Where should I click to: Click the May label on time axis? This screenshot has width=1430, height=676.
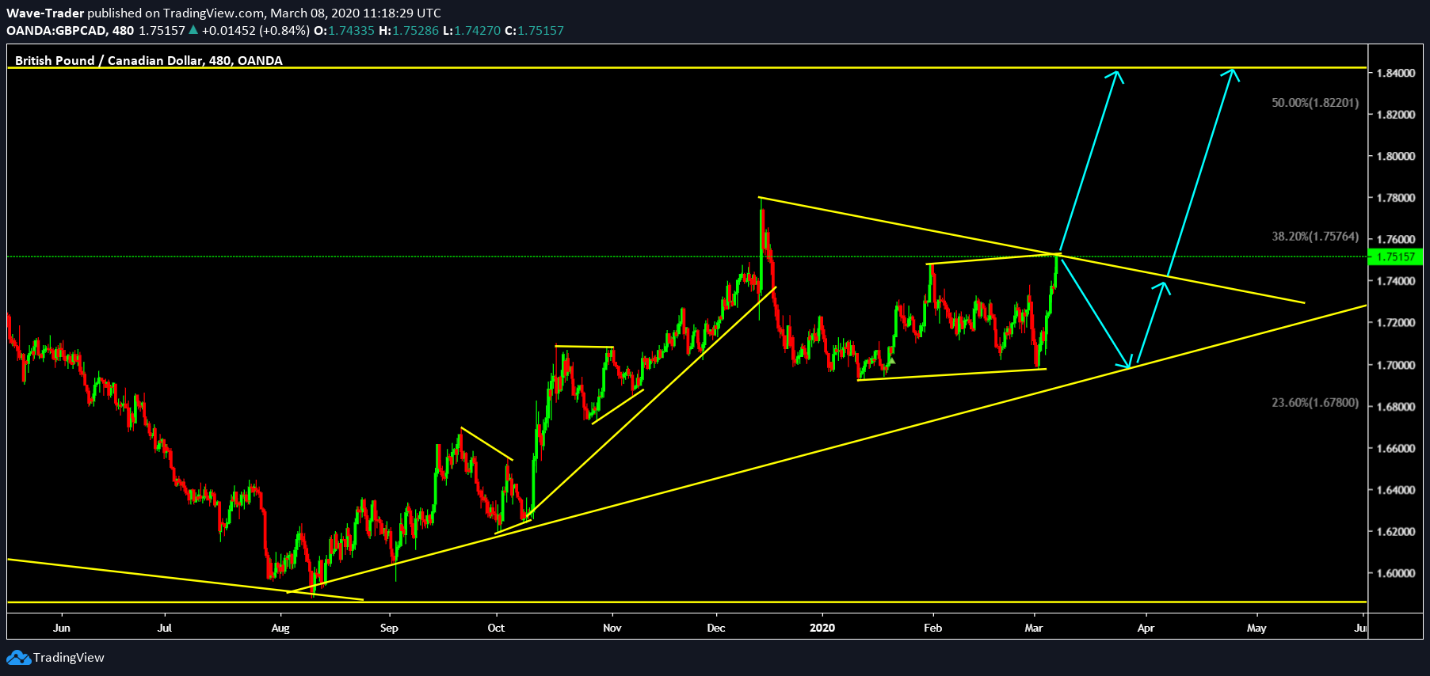(1256, 629)
